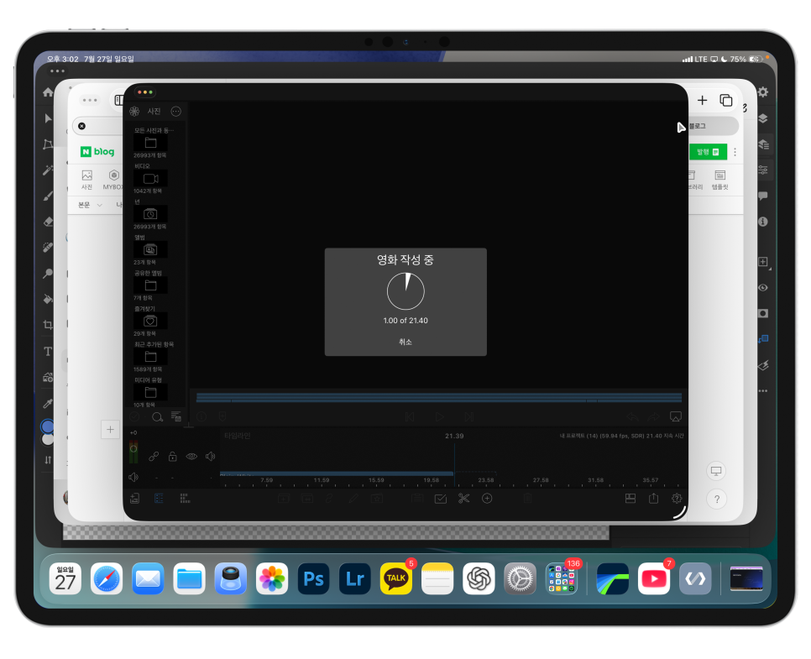
Task: Select Affinity Flood Fill bucket tool
Action: [48, 299]
